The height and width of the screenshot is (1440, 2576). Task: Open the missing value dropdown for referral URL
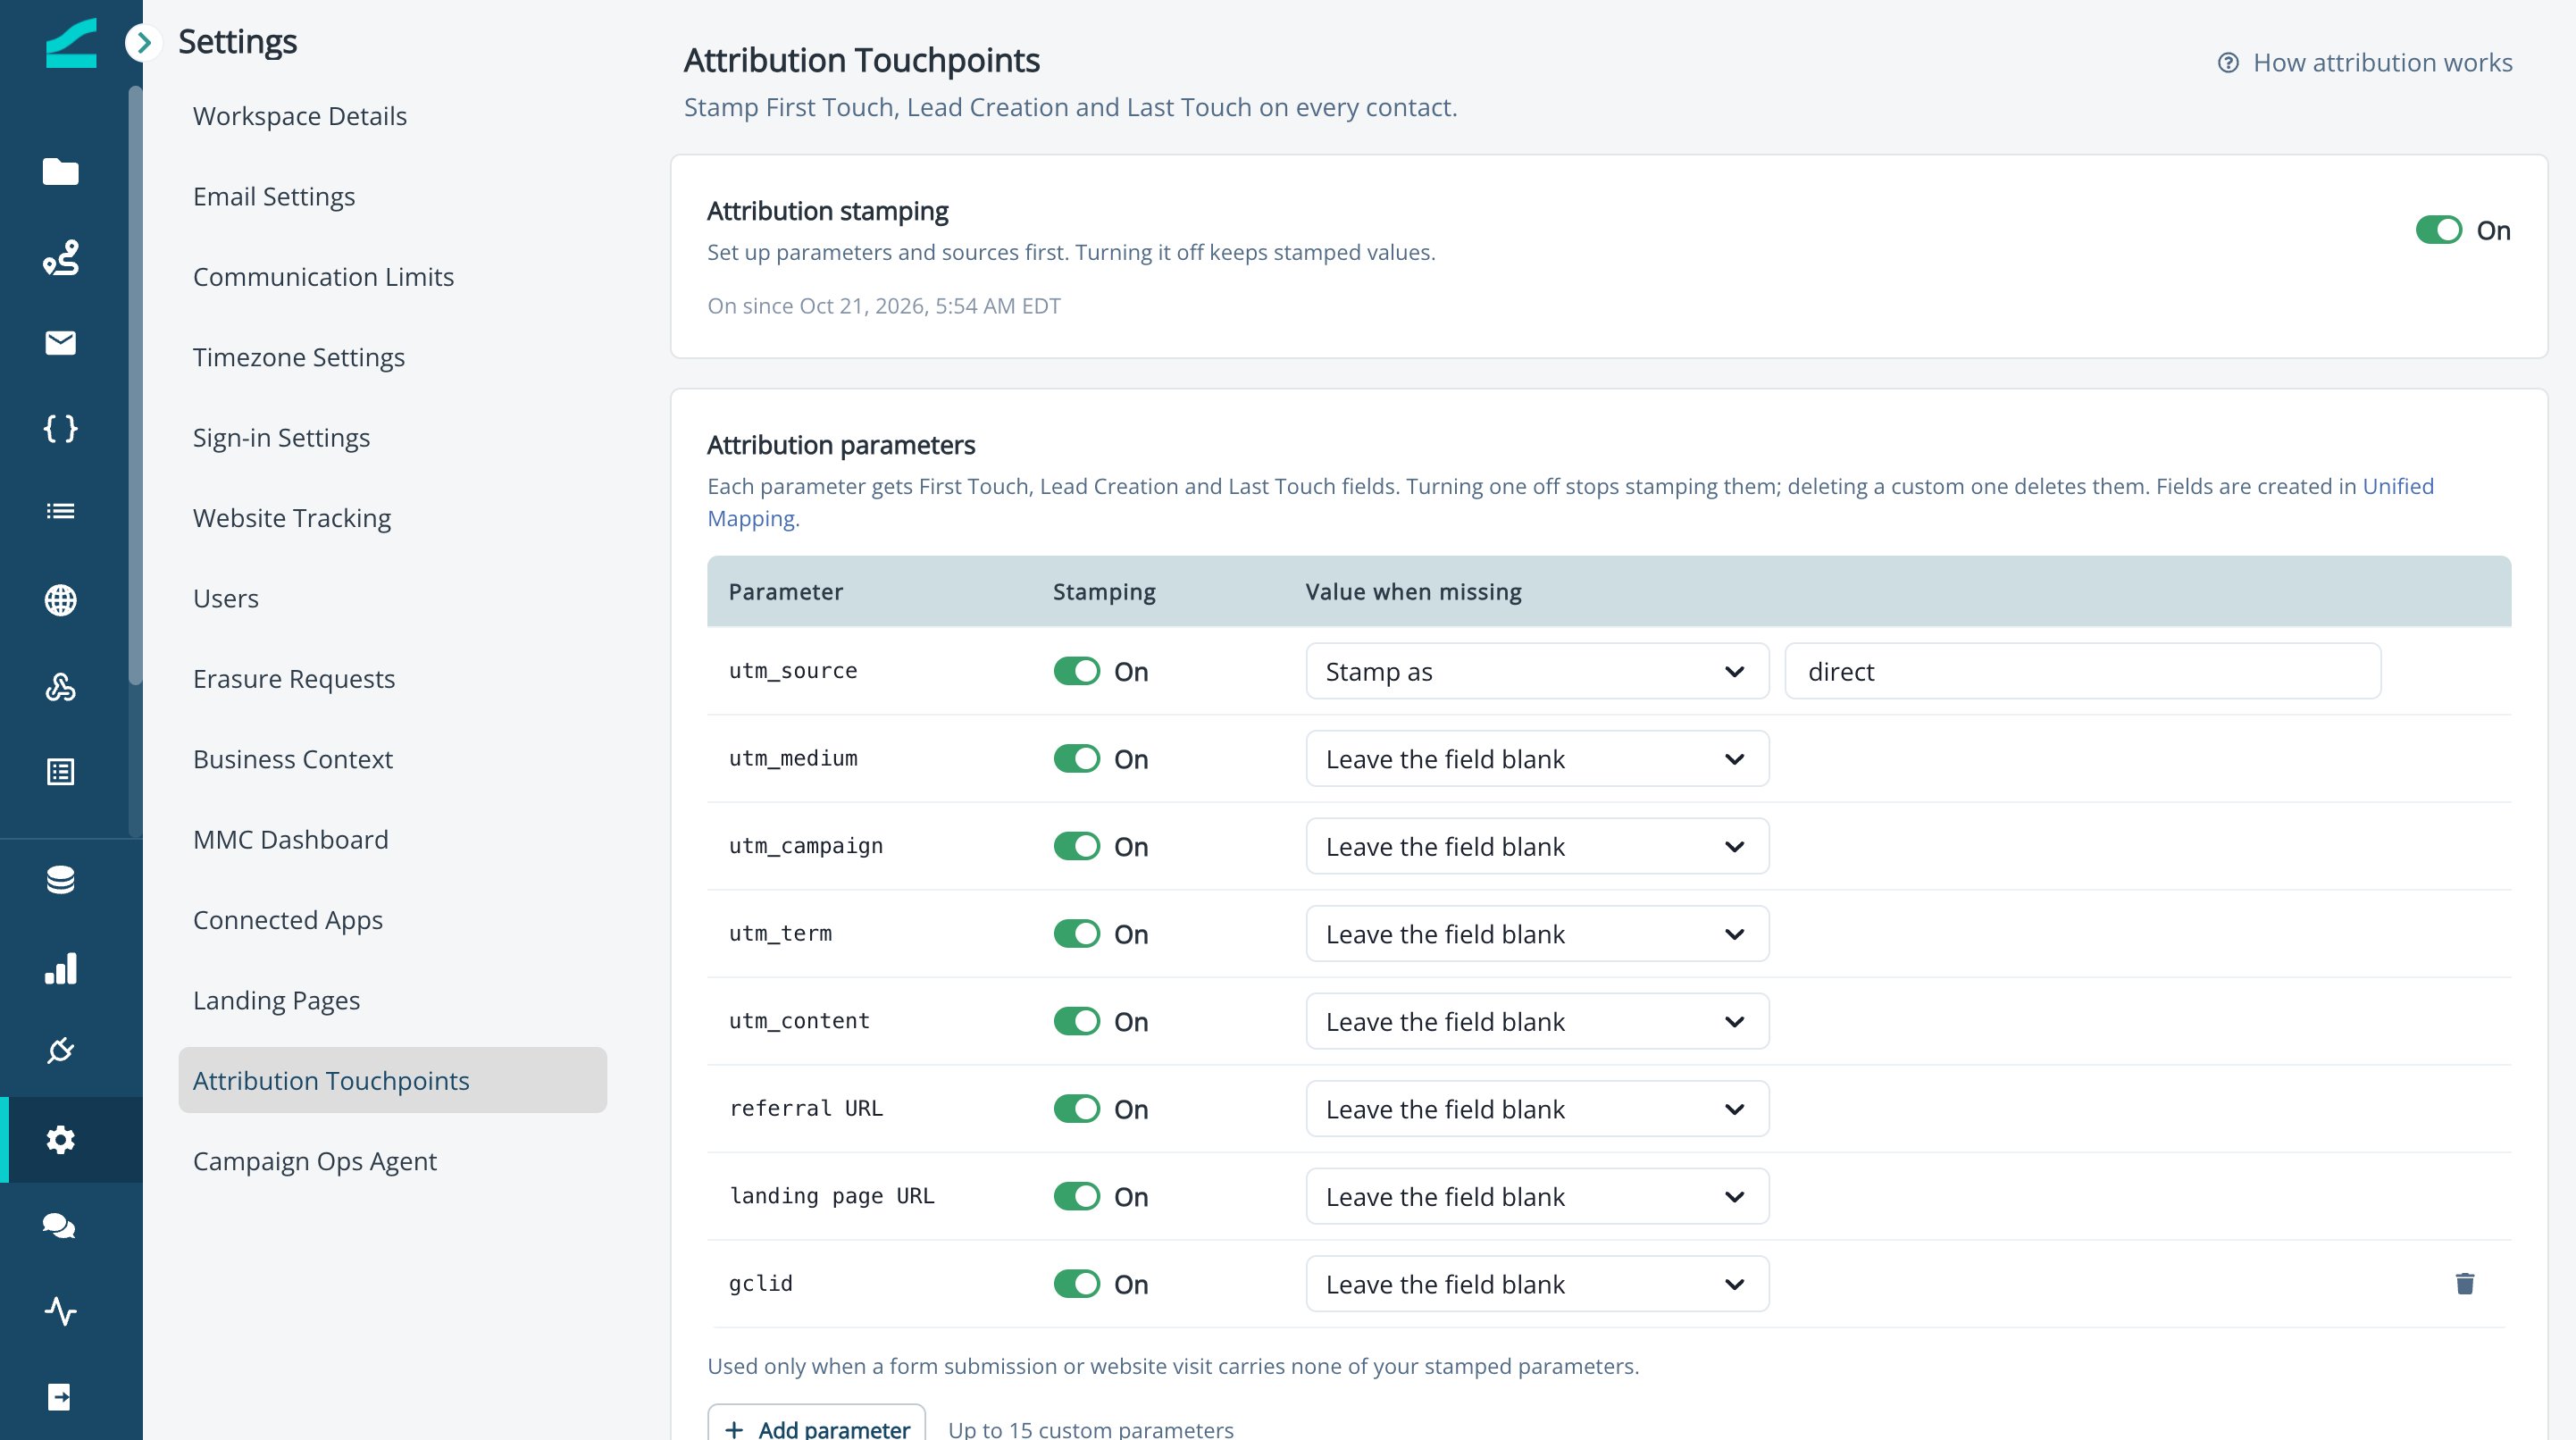(1537, 1109)
